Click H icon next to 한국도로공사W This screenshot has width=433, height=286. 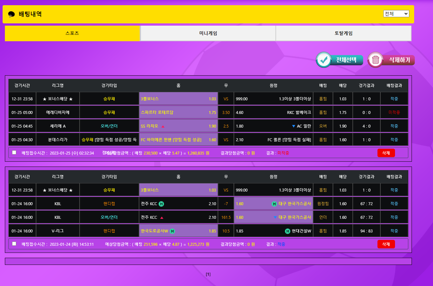(172, 231)
